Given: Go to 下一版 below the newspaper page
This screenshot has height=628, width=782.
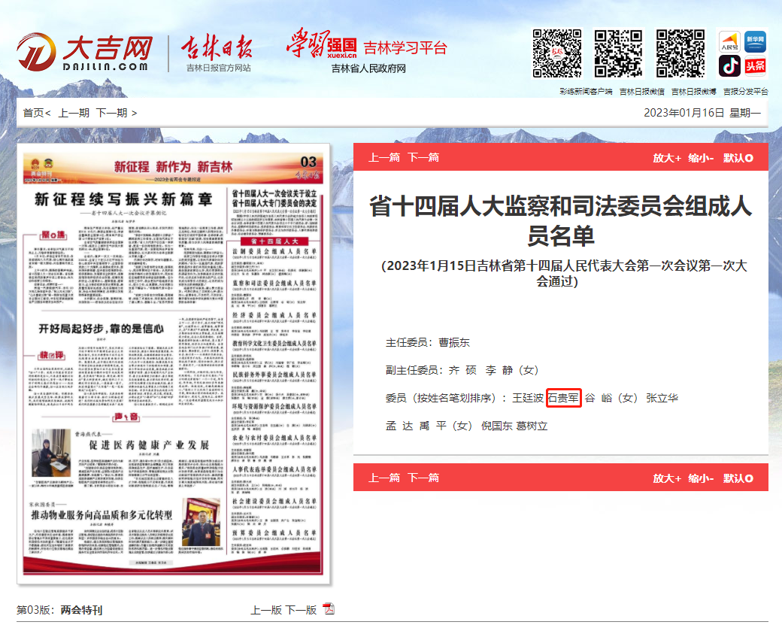Looking at the screenshot, I should coord(301,610).
